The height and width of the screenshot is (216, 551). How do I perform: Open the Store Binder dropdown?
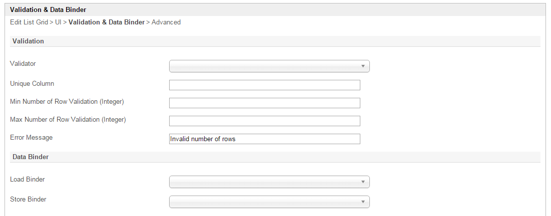coord(269,202)
